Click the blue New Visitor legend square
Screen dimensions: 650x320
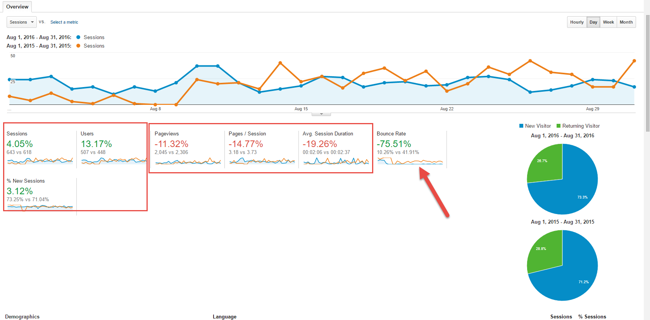click(521, 126)
